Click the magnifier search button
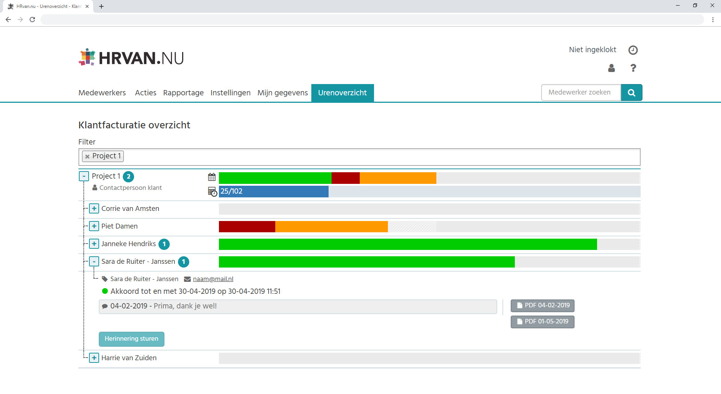The height and width of the screenshot is (394, 721). (632, 93)
